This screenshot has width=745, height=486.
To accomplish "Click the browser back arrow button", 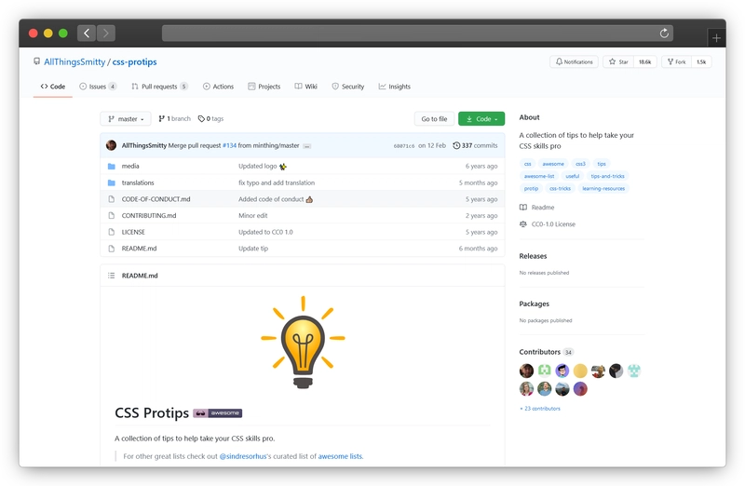I will [87, 34].
